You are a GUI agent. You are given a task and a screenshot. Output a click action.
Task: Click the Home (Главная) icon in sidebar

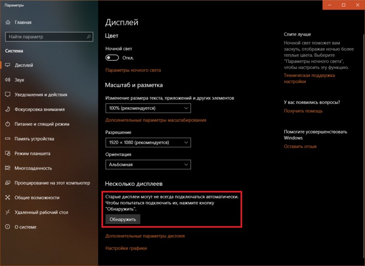[x=8, y=22]
